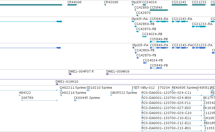Select the Sfp93F-PA protein label
Viewport: 215px width, 132px height.
(x=140, y=45)
